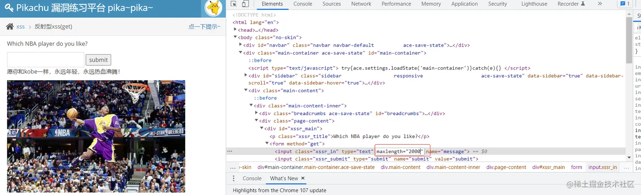This screenshot has height=195, width=641.
Task: Open the drawer three-dot menu
Action: pyautogui.click(x=234, y=179)
